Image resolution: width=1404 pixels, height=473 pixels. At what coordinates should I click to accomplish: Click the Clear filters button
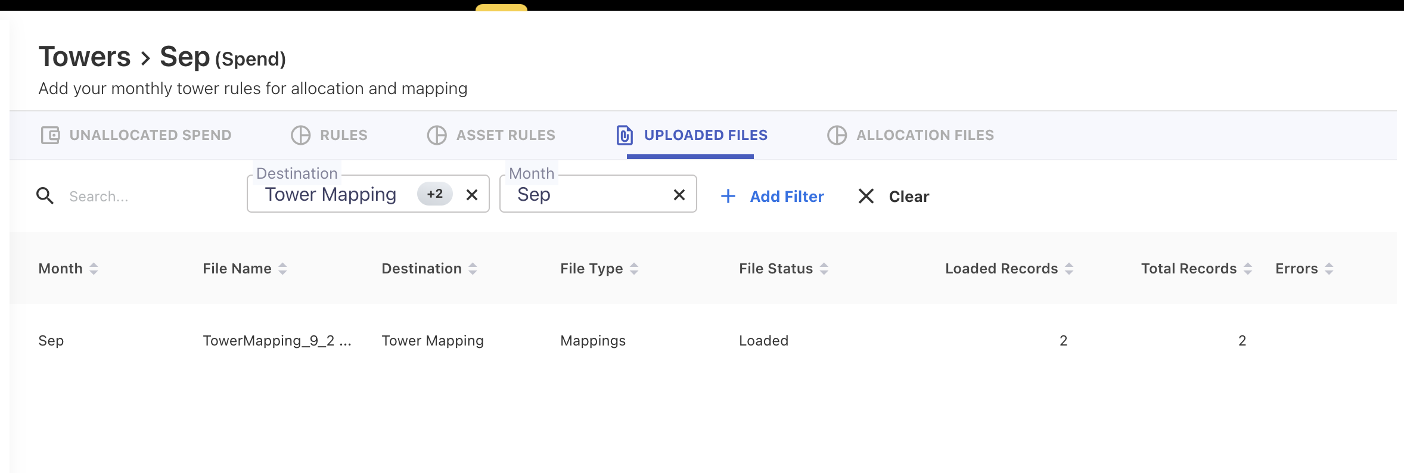[x=894, y=197]
